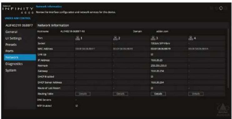
Task: Open the Presets page
Action: point(11,45)
